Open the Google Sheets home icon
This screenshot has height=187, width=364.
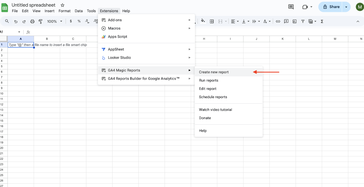click(x=5, y=8)
